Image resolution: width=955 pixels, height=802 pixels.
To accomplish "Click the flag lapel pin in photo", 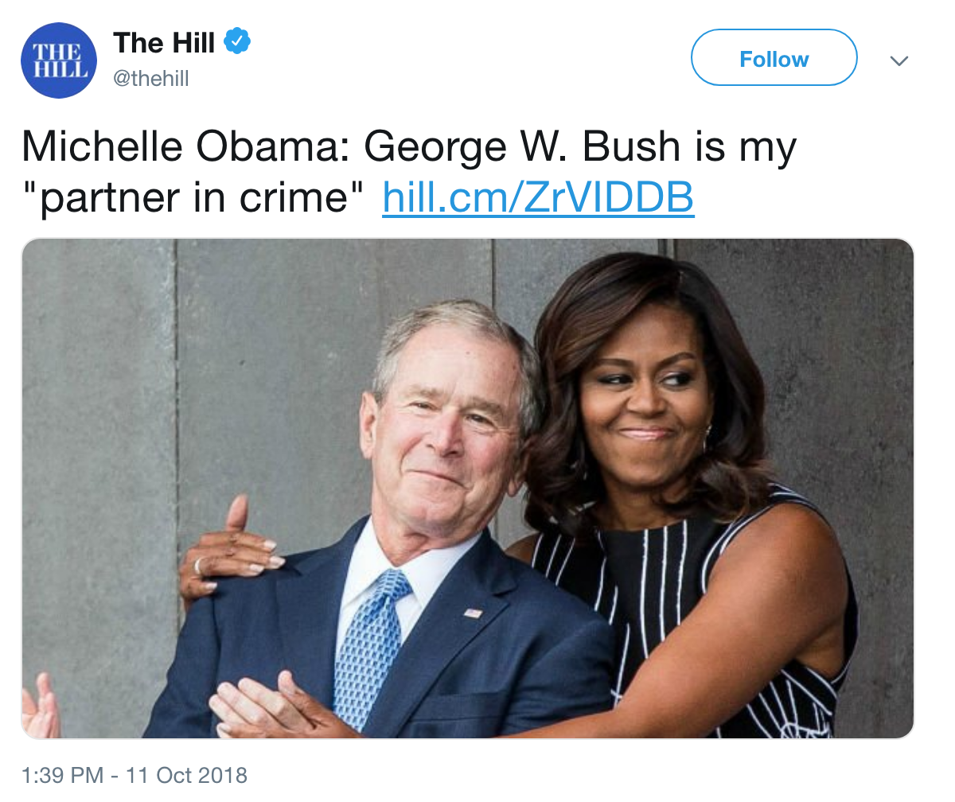I will click(x=473, y=613).
